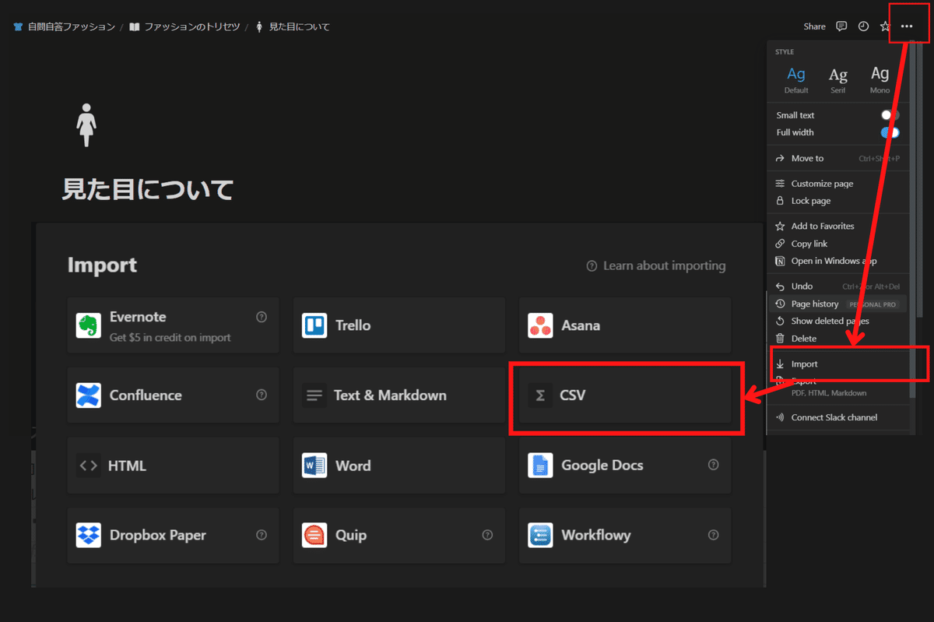Click the help icon on Evernote card
The height and width of the screenshot is (622, 934).
[262, 317]
